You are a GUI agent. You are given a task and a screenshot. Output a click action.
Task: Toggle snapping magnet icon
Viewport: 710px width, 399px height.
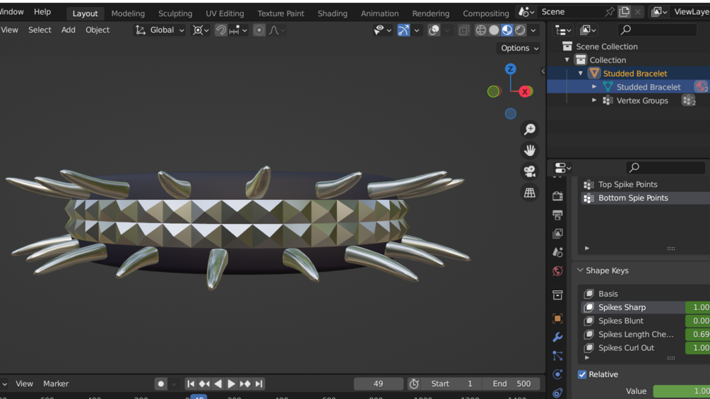coord(220,30)
